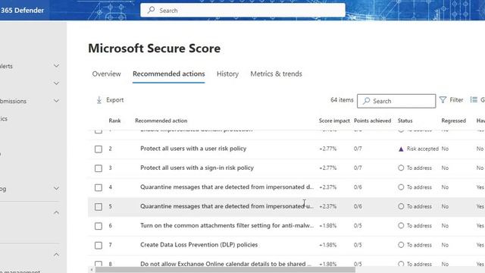Switch to the Overview tab
Viewport: 485px width, 273px height.
click(106, 74)
